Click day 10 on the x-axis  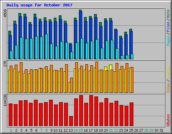[x=55, y=130]
